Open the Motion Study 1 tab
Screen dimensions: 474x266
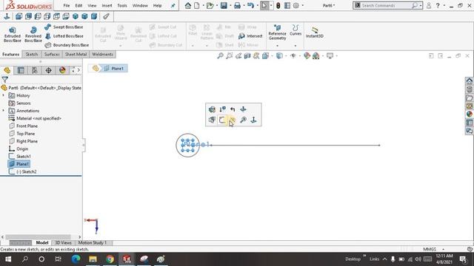pyautogui.click(x=92, y=243)
